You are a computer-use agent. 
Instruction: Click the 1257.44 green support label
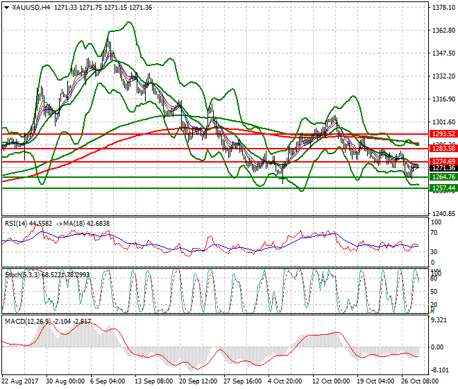click(x=443, y=188)
